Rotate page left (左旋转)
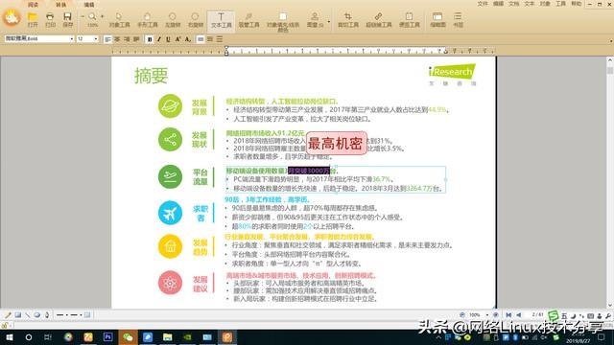The width and height of the screenshot is (614, 345). 173,19
